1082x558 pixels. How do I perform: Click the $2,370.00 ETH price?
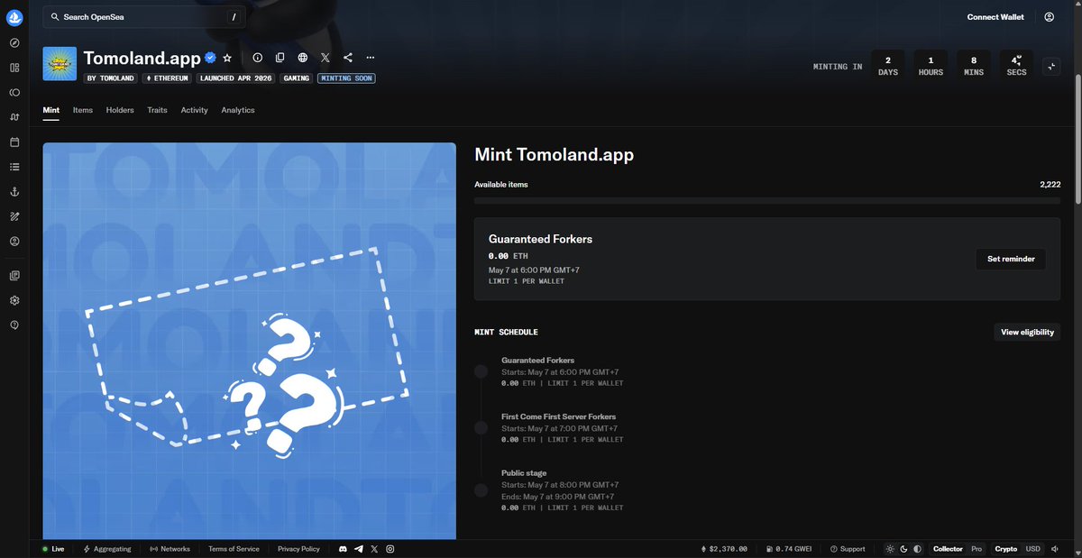point(725,549)
